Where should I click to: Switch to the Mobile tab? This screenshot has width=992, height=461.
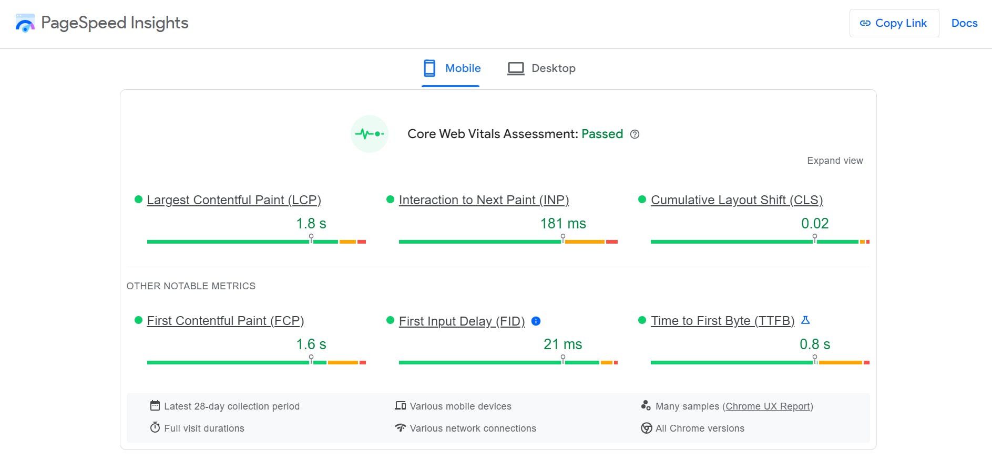452,68
